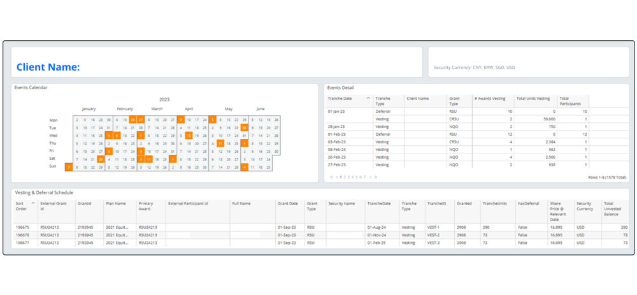The width and height of the screenshot is (637, 295).
Task: Go to first page of Events Detail
Action: click(x=331, y=177)
